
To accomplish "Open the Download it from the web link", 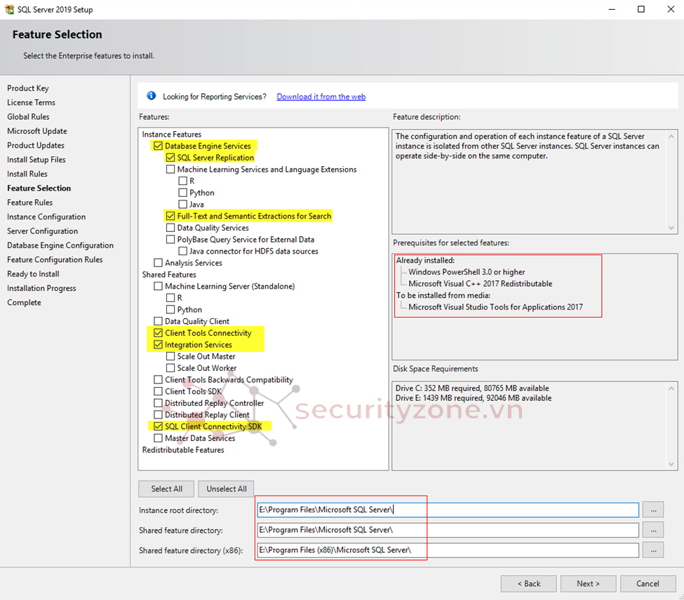I will pos(321,97).
